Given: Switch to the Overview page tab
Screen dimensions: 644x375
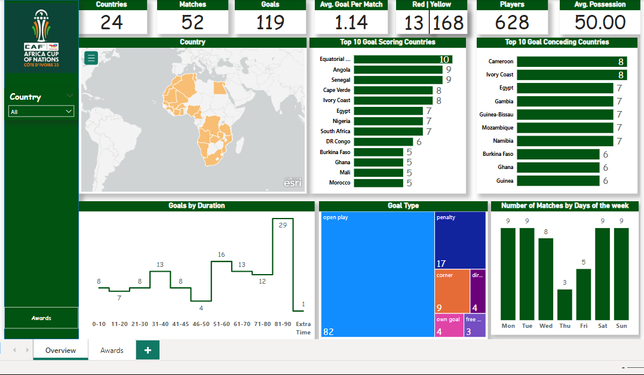Looking at the screenshot, I should [60, 350].
